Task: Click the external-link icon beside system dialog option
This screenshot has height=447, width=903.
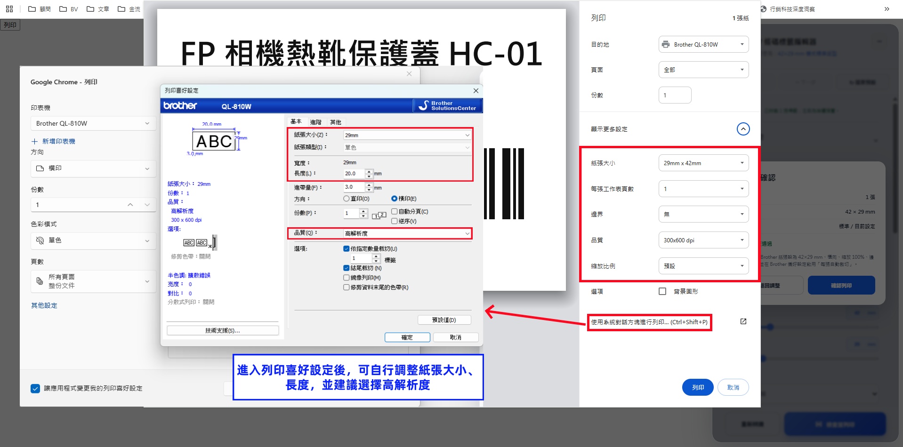Action: tap(743, 321)
